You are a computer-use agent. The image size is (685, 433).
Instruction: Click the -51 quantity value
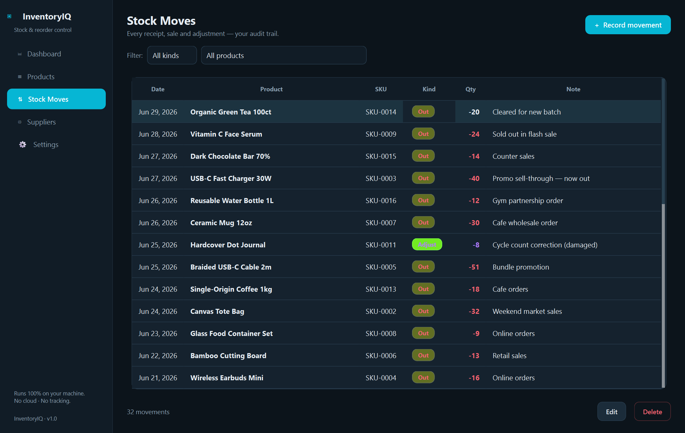(x=474, y=267)
